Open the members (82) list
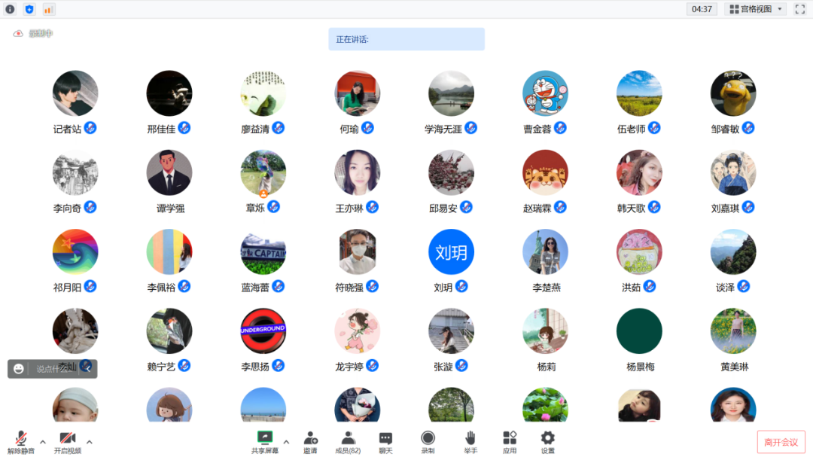The width and height of the screenshot is (813, 457). tap(348, 438)
